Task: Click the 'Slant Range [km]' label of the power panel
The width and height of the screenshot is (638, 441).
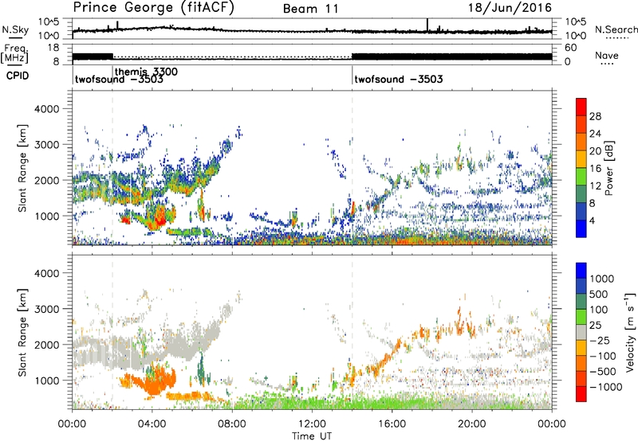Action: tap(22, 168)
